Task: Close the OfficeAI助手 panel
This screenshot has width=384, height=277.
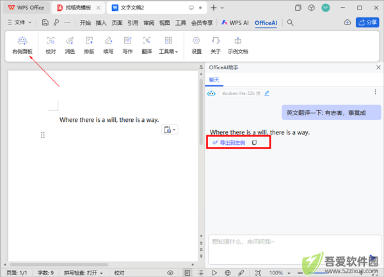Action: click(378, 67)
